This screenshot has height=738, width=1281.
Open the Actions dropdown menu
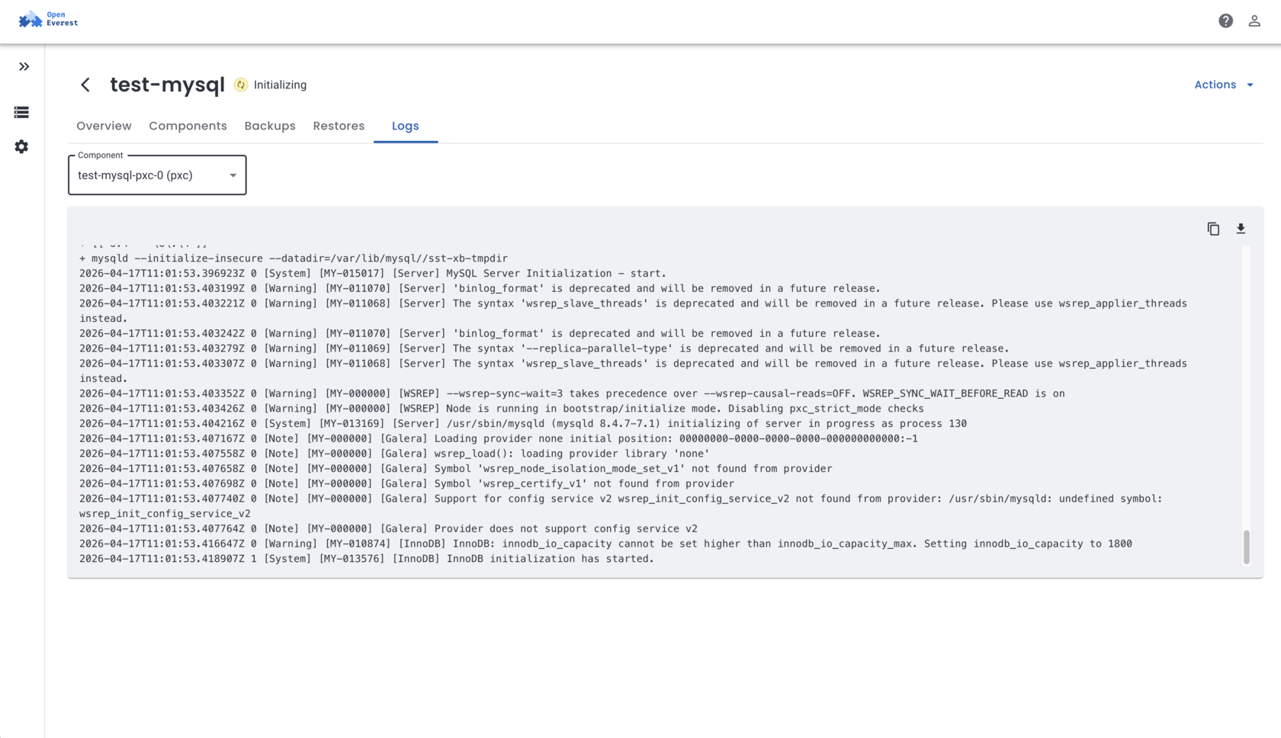click(1224, 85)
